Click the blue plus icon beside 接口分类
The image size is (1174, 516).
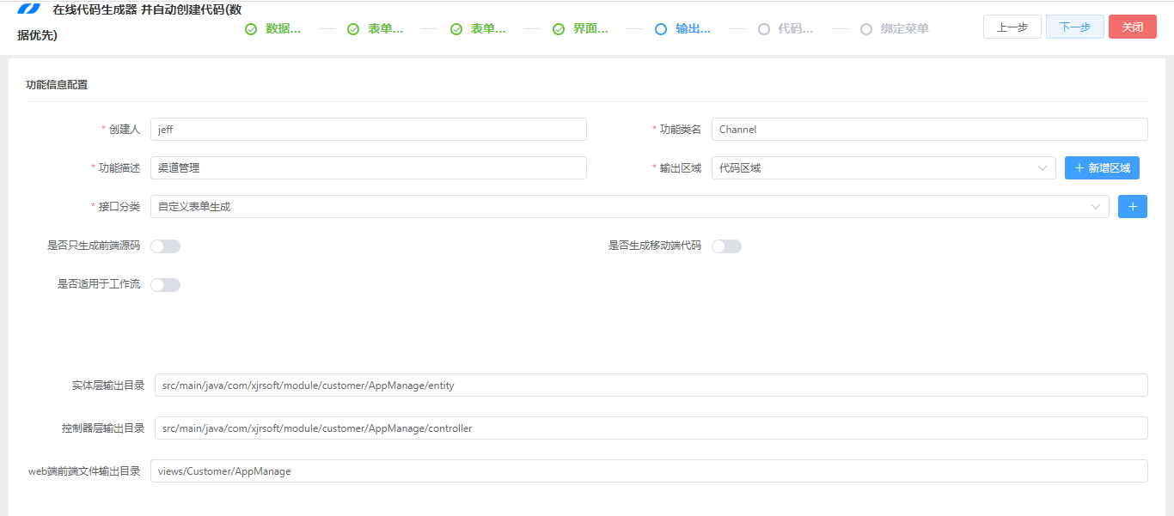pos(1132,206)
